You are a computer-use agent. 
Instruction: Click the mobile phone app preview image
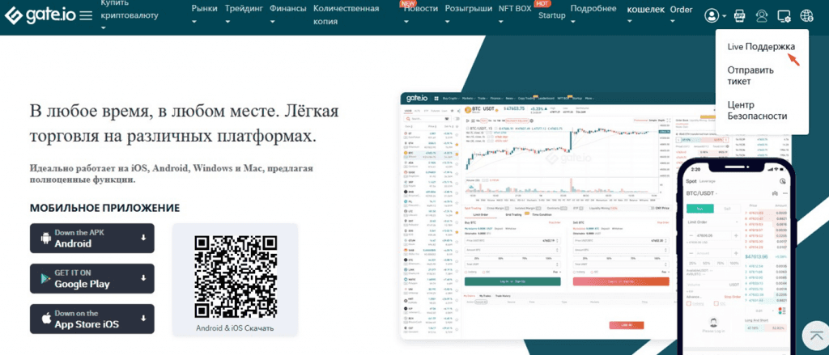737,257
